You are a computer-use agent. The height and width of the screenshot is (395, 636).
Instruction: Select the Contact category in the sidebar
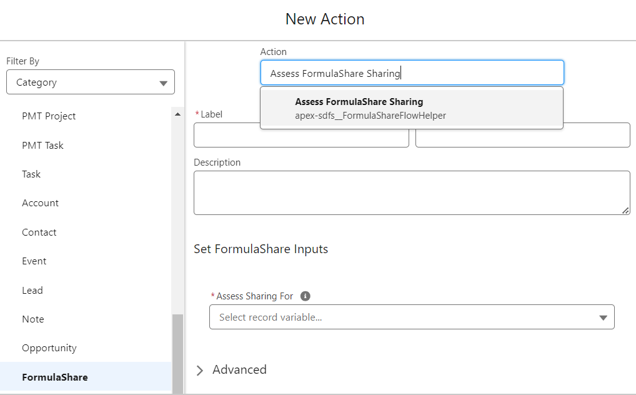[x=39, y=232]
